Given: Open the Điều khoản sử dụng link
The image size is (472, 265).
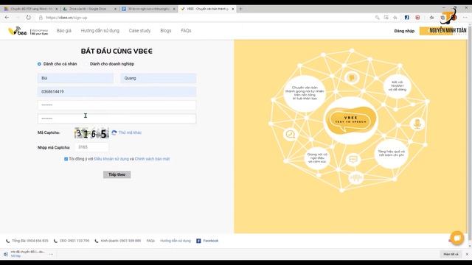Looking at the screenshot, I should point(111,159).
